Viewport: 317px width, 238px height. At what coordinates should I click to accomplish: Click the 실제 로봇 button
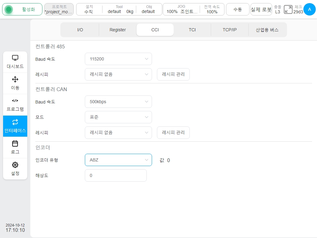(x=261, y=9)
